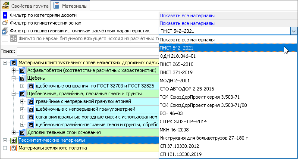
Task: Select the Щебень tree row
Action: [93, 78]
